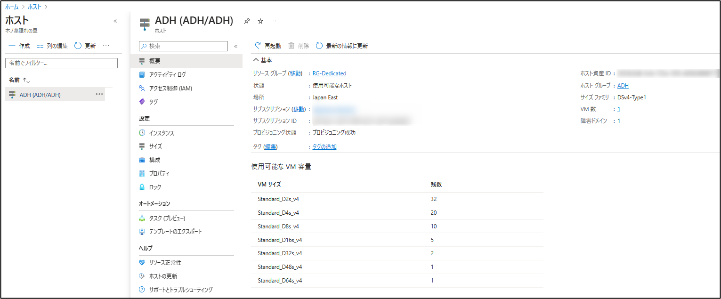Viewport: 721px width, 299px height.
Task: Click 削除 delete button
Action: [299, 46]
